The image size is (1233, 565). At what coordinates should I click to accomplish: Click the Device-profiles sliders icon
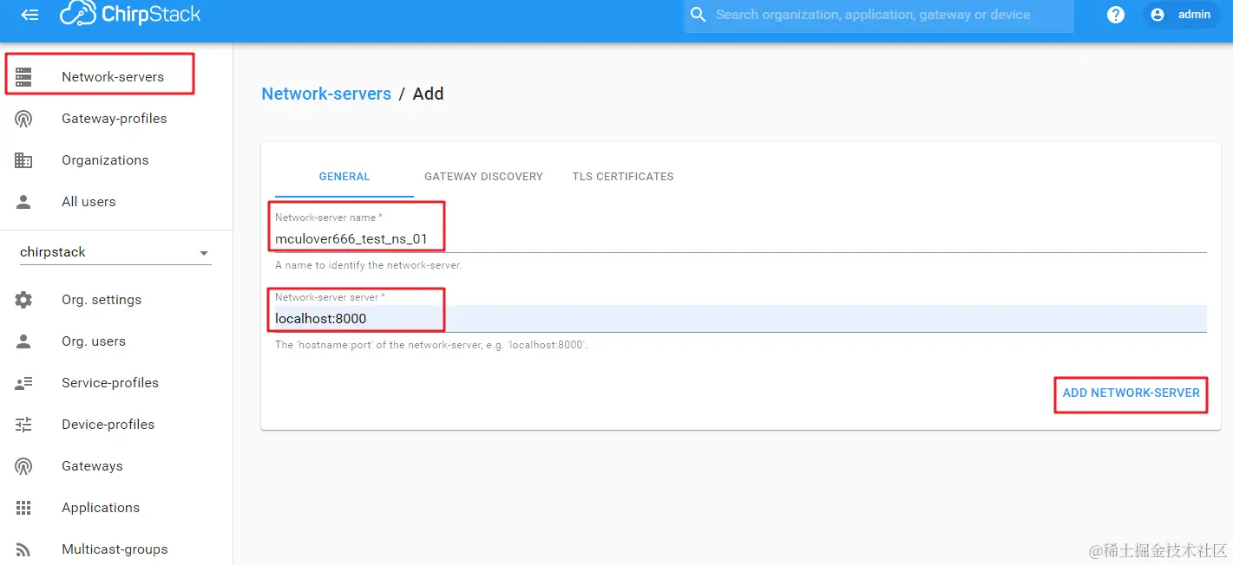(23, 425)
